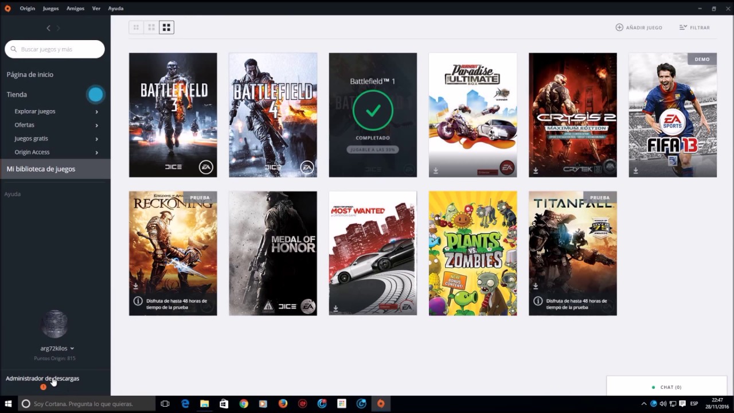Click the Battlefield 1 completed checkmark
The image size is (734, 413).
coord(373,110)
